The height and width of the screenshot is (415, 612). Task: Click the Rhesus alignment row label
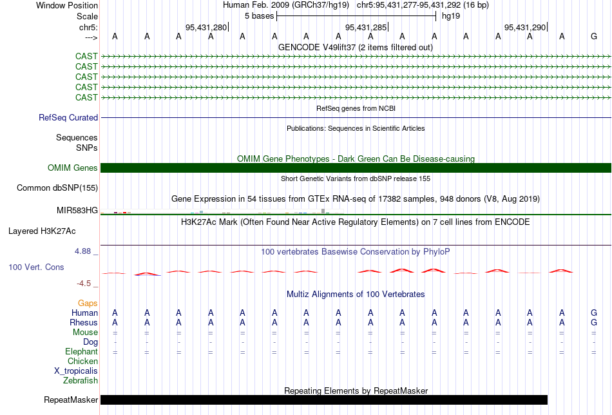pos(84,322)
